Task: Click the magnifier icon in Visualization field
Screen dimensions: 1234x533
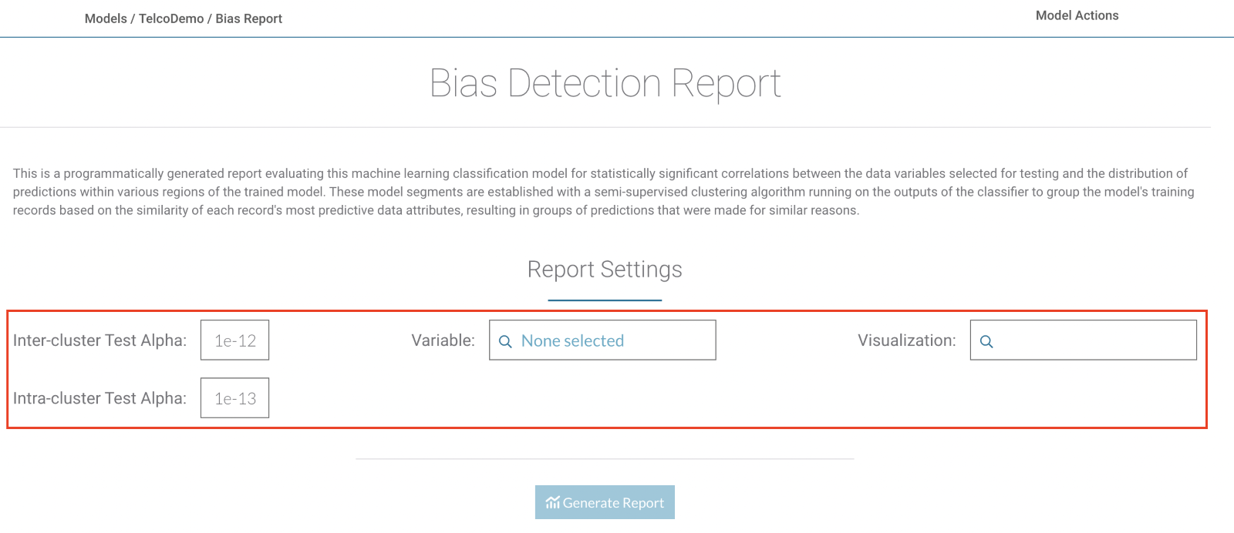Action: pyautogui.click(x=986, y=341)
